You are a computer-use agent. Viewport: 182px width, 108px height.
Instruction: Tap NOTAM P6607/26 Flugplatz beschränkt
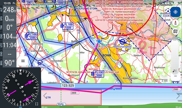coord(119,14)
